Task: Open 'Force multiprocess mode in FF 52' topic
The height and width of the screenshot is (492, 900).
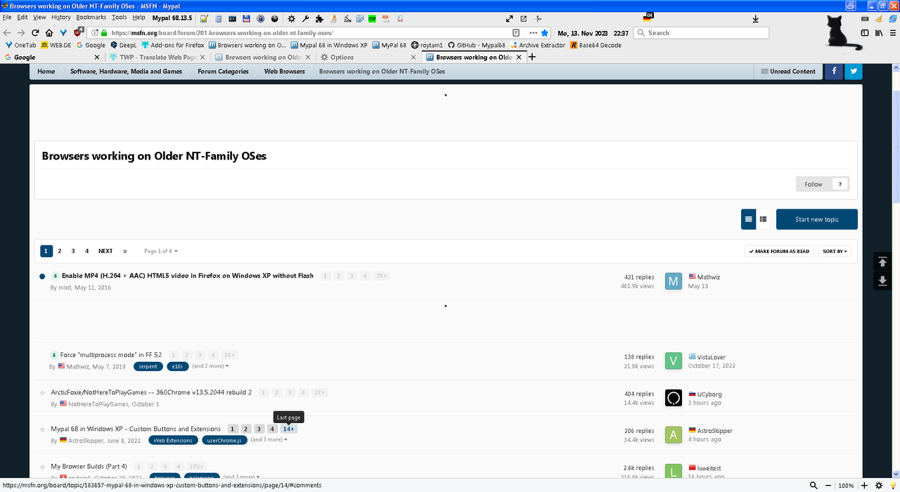Action: pos(111,355)
